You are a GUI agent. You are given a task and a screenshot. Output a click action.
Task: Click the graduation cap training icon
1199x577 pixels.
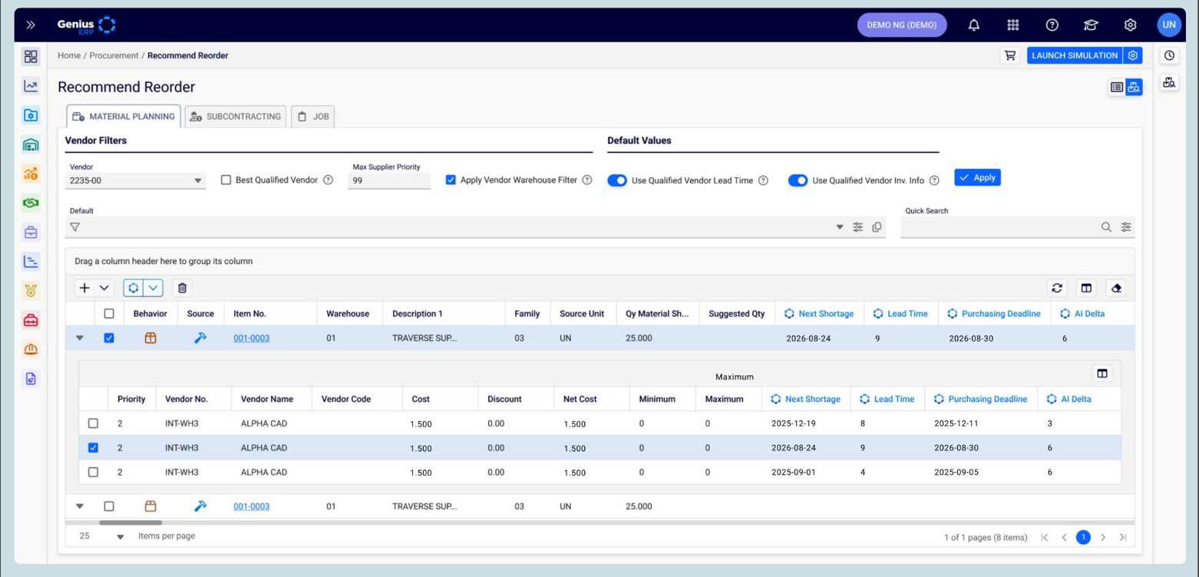pos(1091,25)
